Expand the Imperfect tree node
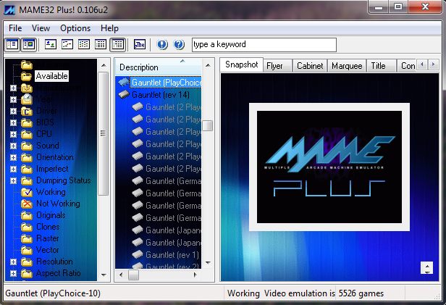This screenshot has width=446, height=305. click(13, 169)
